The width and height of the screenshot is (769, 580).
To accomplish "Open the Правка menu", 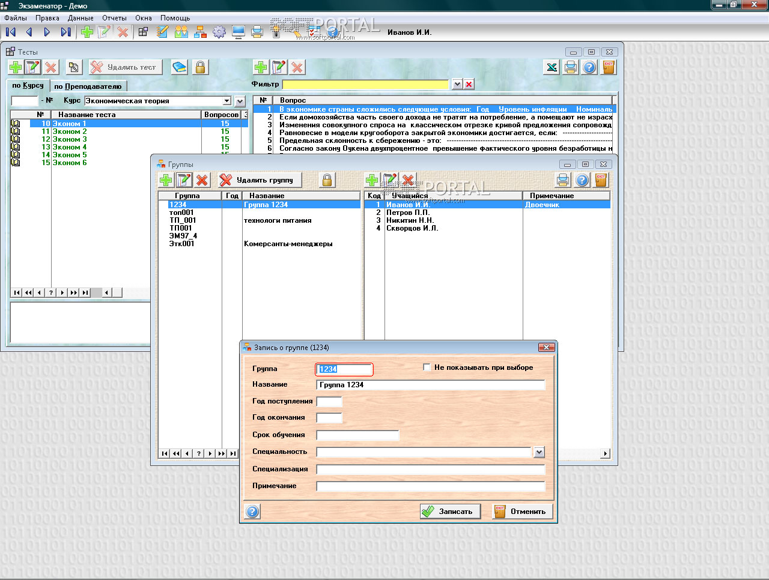I will tap(47, 18).
